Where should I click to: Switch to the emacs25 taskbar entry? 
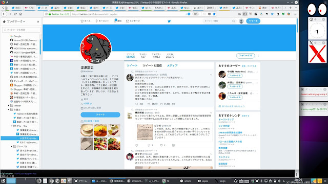click(135, 181)
